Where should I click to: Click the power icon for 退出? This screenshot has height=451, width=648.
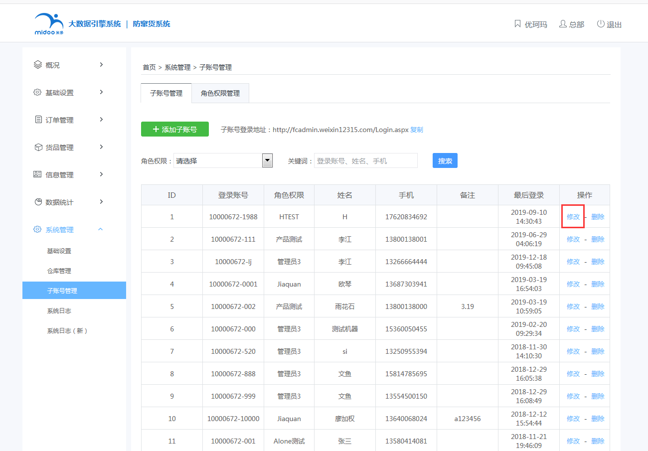point(601,24)
